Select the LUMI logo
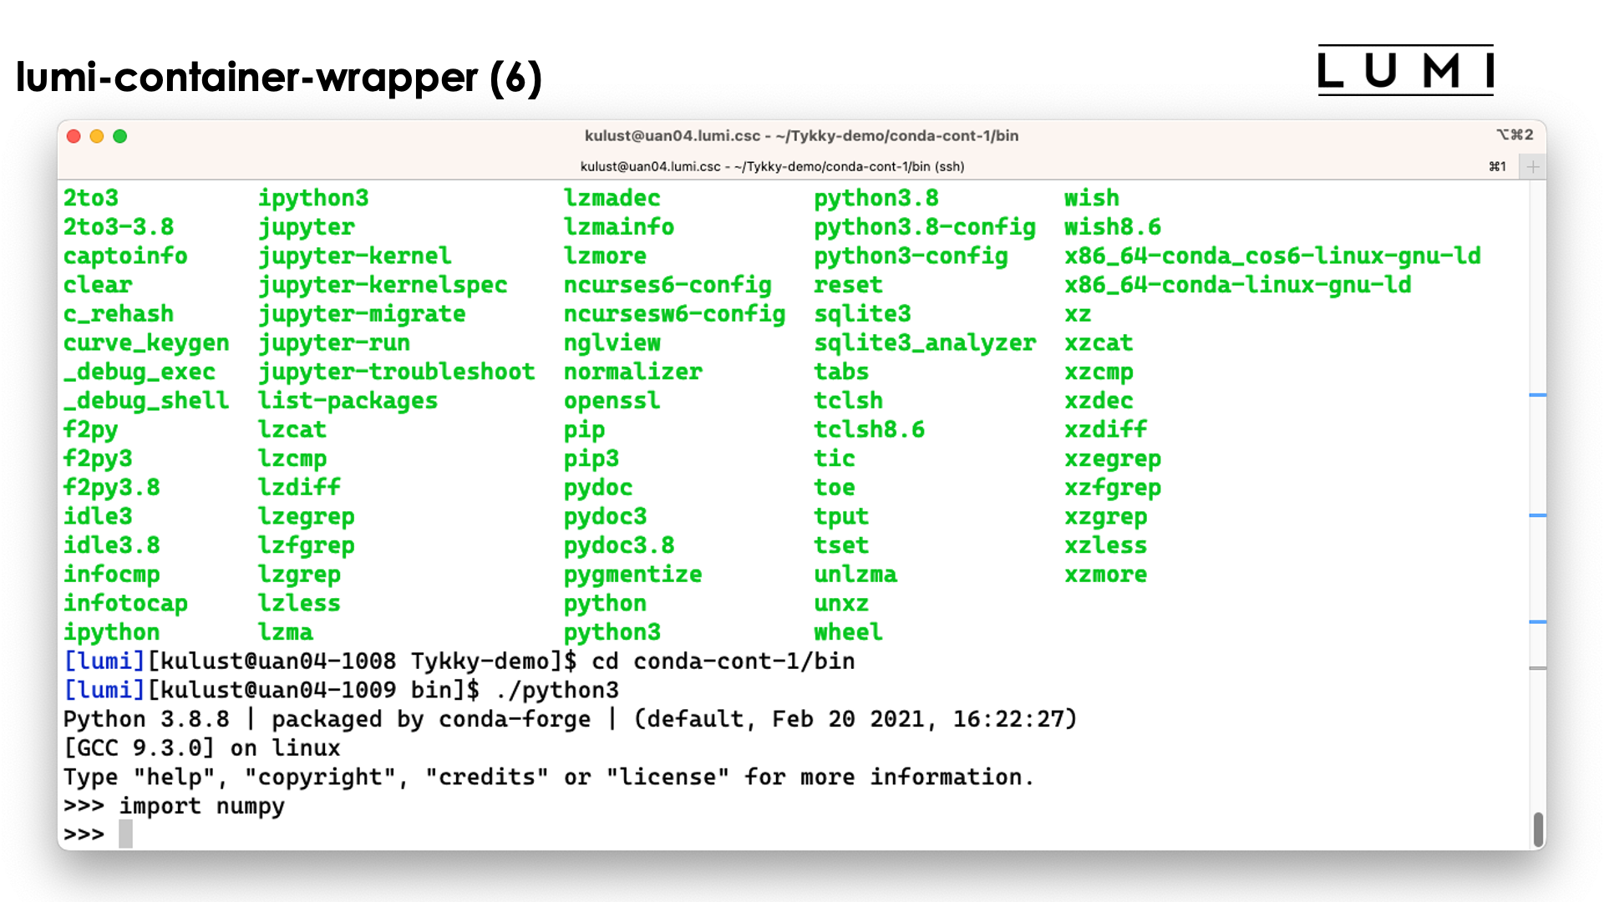The height and width of the screenshot is (902, 1604). tap(1405, 70)
